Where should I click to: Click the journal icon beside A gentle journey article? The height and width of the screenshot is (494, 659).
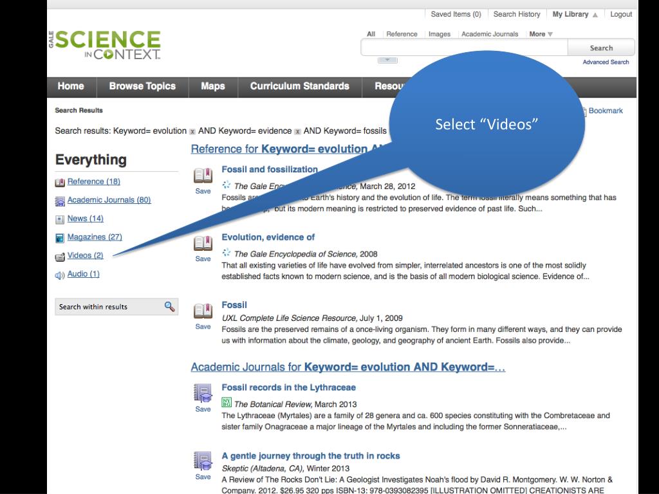[203, 461]
